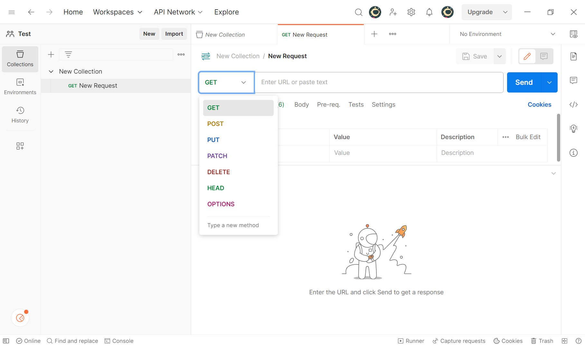The width and height of the screenshot is (585, 347).
Task: Open the related requests lightbulb icon
Action: tap(573, 129)
